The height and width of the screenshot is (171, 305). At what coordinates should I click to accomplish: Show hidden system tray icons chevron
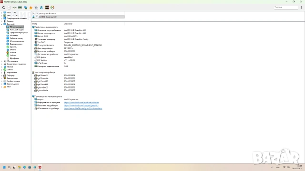272,167
